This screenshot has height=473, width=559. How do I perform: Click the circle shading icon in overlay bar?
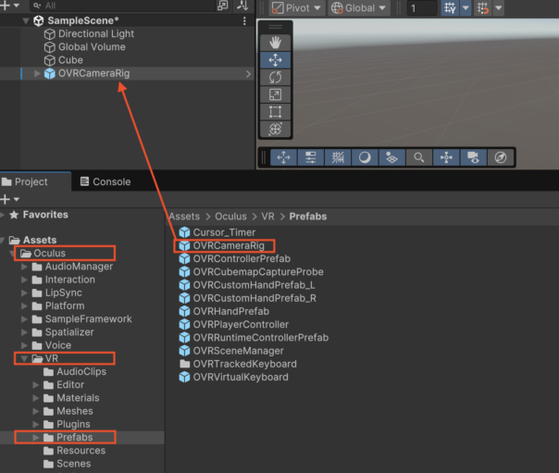click(365, 157)
